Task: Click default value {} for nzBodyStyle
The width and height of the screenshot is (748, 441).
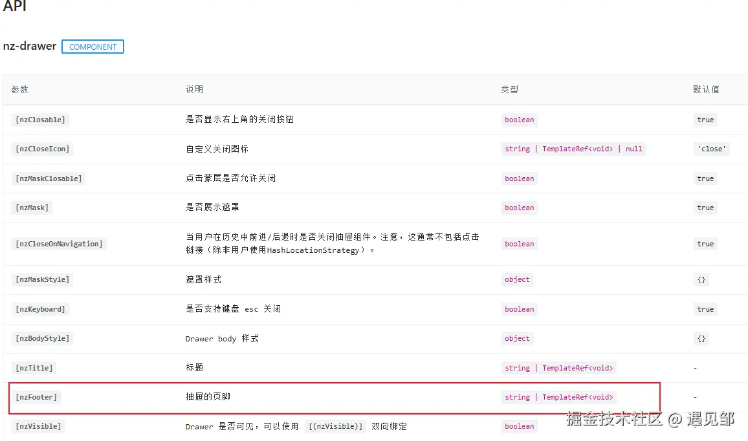Action: [x=701, y=338]
